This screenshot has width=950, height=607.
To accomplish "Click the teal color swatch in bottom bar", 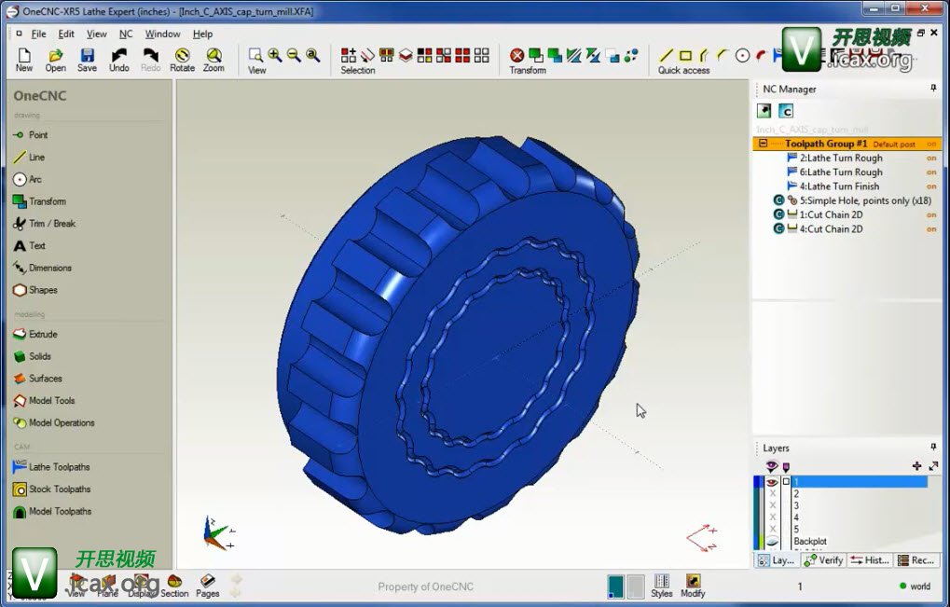I will point(615,586).
